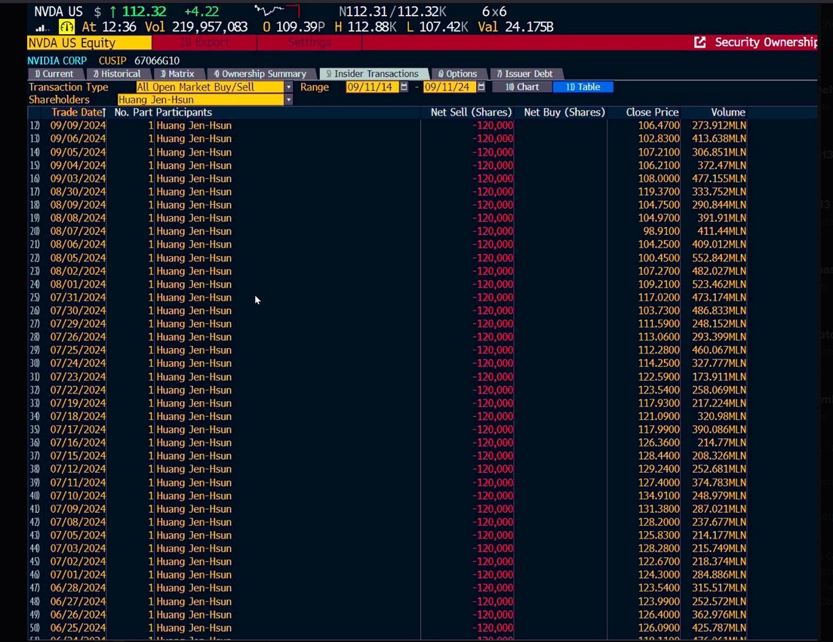Open the dimmed Settings button
This screenshot has height=642, width=833.
pyautogui.click(x=309, y=42)
